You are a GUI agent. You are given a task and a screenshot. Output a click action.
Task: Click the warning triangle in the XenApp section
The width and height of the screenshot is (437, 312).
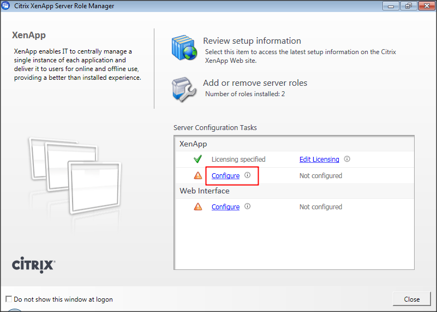coord(198,176)
